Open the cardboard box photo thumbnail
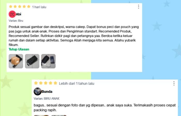 click(x=16, y=61)
